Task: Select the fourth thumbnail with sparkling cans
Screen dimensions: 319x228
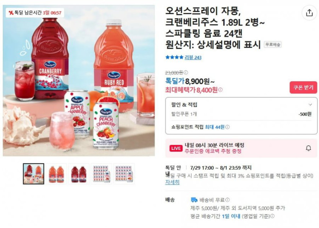Action: [x=101, y=174]
